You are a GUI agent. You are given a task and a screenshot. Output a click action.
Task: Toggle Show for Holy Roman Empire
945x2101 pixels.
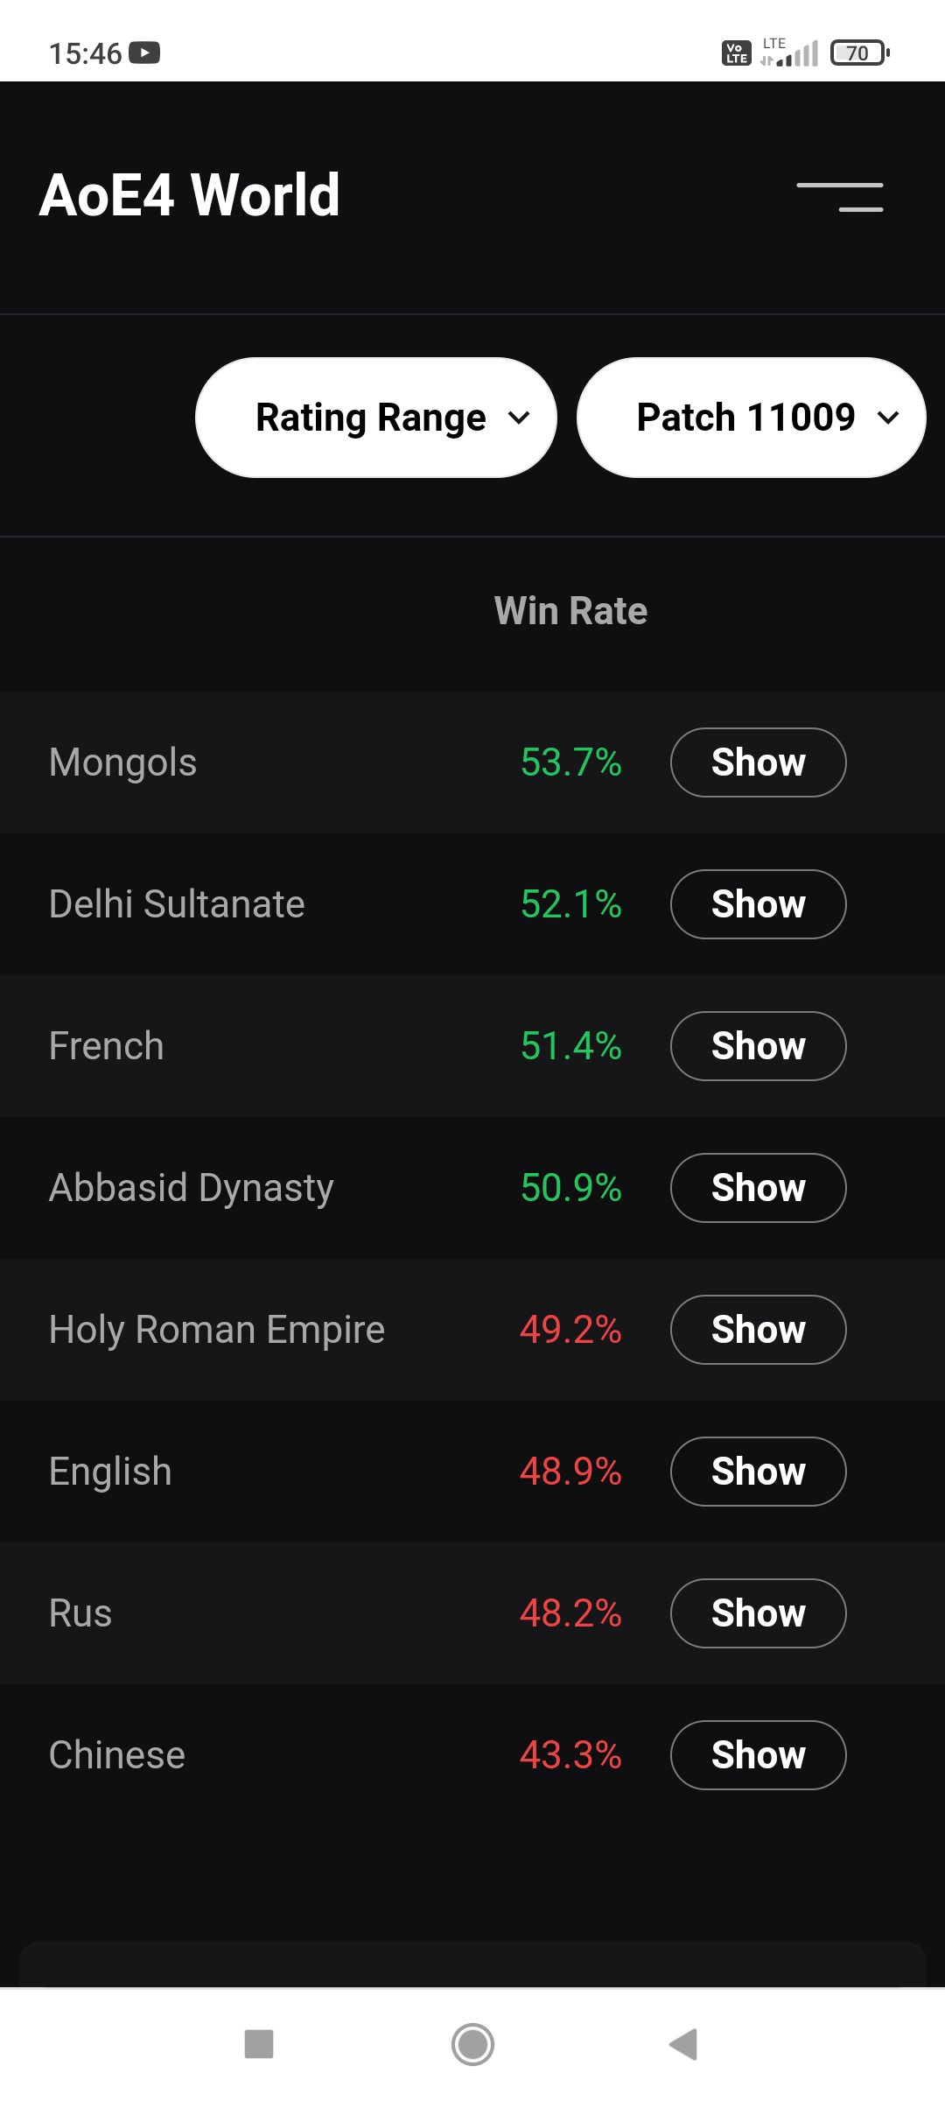[758, 1330]
